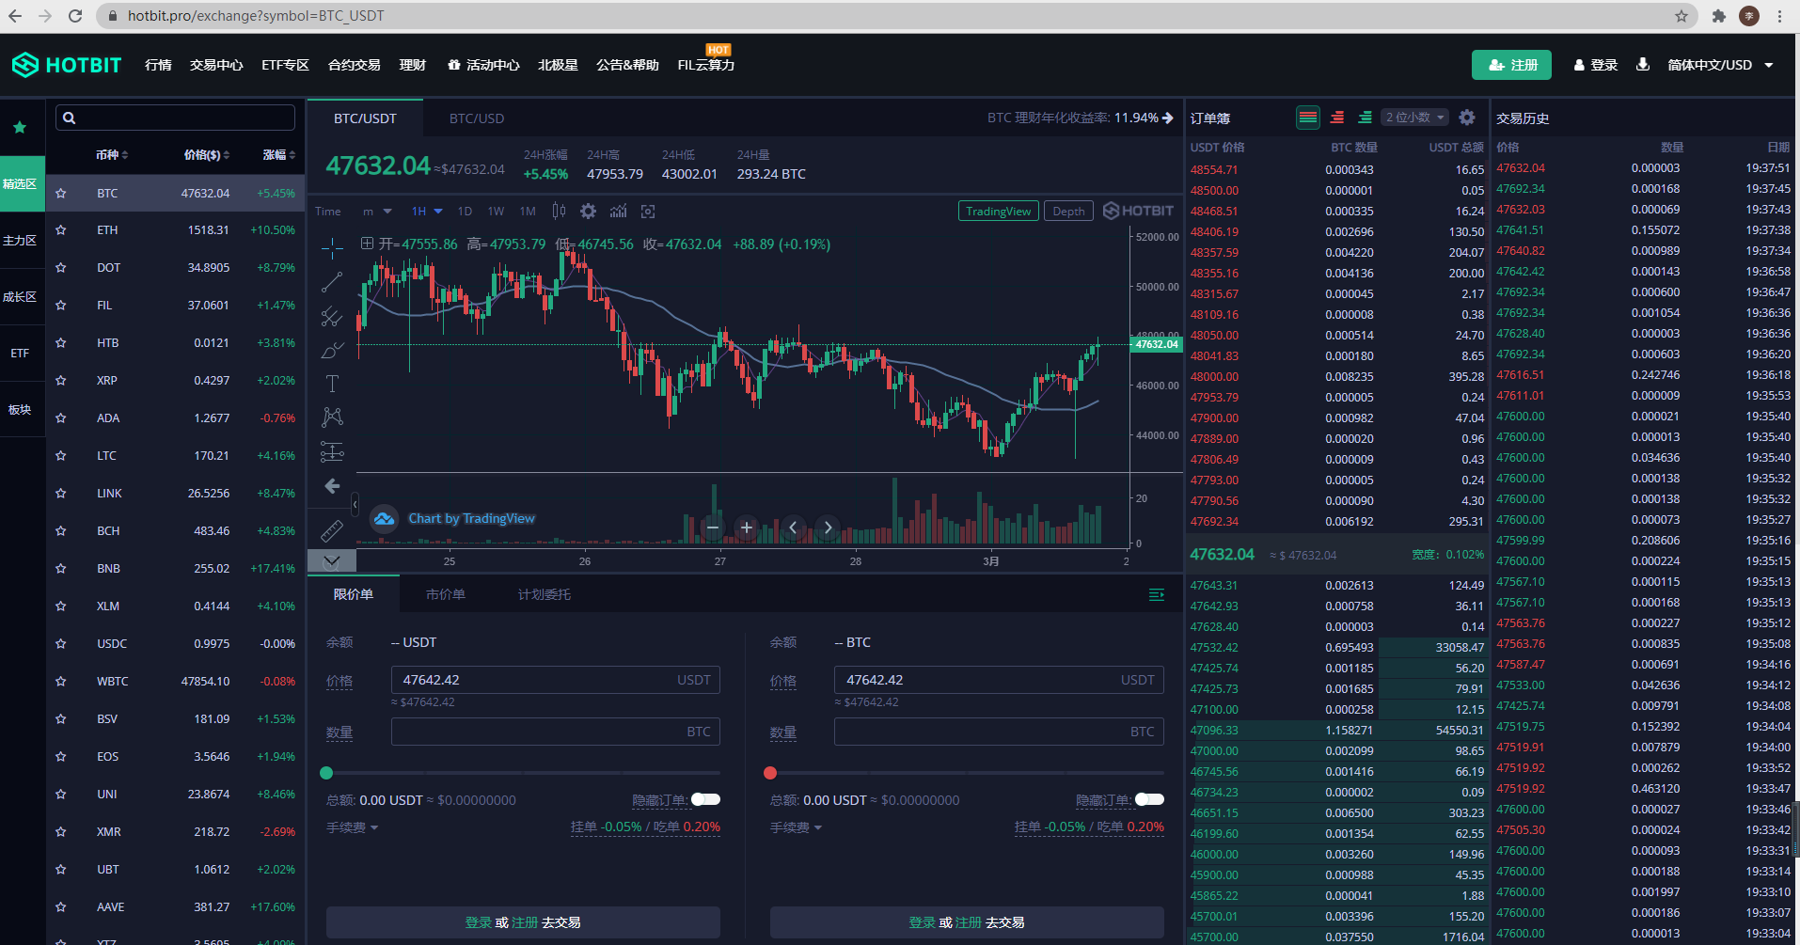The image size is (1800, 945).
Task: Click the green 注册 register button
Action: click(x=1511, y=65)
